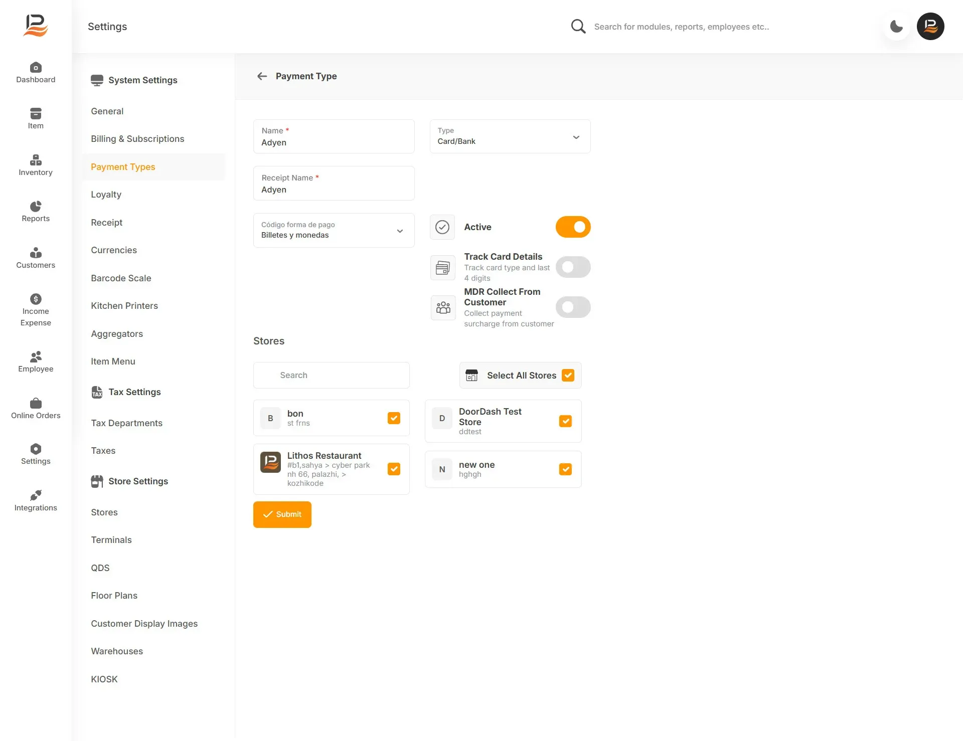Click the Tax Settings document icon
Viewport: 963px width, 741px height.
[x=97, y=392]
